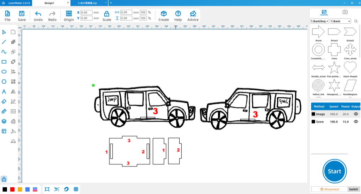Click the fit-canvas frame icon
The height and width of the screenshot is (194, 361).
[x=47, y=189]
